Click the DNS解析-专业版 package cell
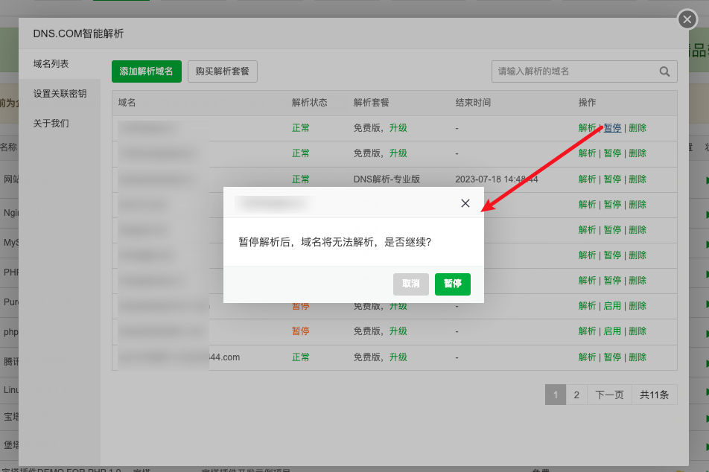This screenshot has height=472, width=709. coord(387,179)
